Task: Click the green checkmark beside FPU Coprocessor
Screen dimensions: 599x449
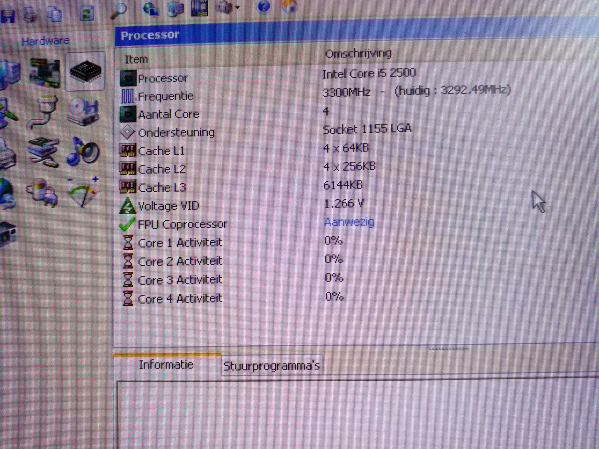Action: point(127,224)
